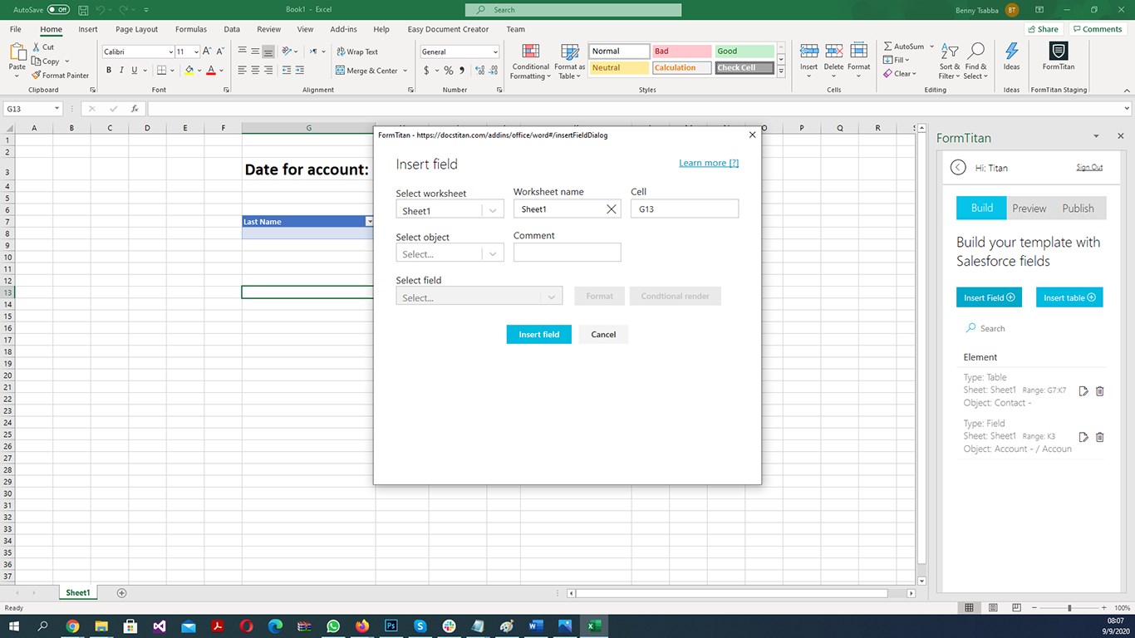Click the blue Insert field button
1135x638 pixels.
tap(538, 334)
